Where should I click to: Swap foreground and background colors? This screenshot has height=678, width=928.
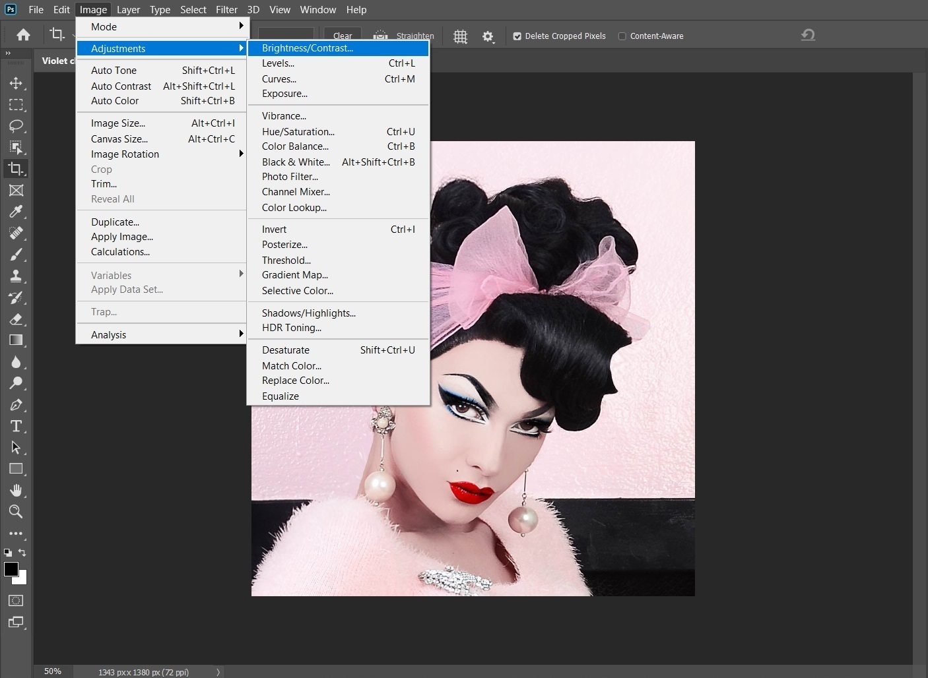(22, 553)
